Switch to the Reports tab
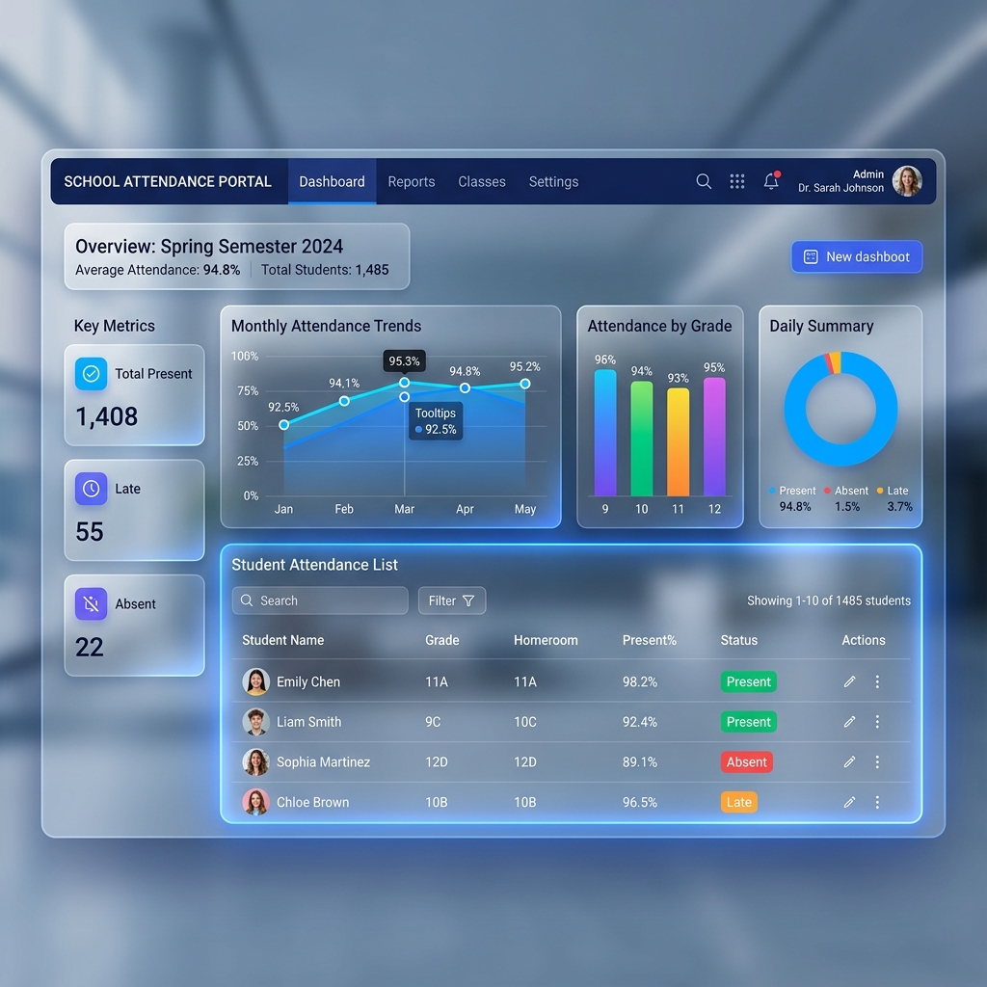This screenshot has height=987, width=987. [411, 181]
